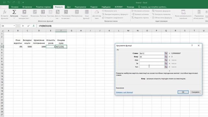This screenshot has width=208, height=117.
Task: Click Trace Precedents in Formula Auditing
Action: pyautogui.click(x=140, y=11)
